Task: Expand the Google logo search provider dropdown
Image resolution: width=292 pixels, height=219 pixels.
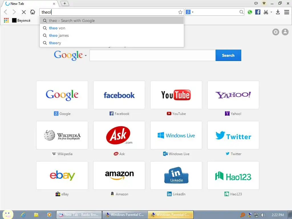Action: 86,56
